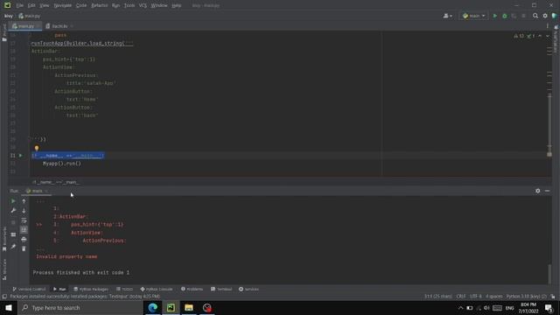Click the yellow intention lightbulb in the editor
Viewport: 560px width, 315px height.
tap(37, 148)
